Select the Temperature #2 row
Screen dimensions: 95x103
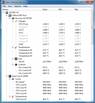tap(46, 53)
